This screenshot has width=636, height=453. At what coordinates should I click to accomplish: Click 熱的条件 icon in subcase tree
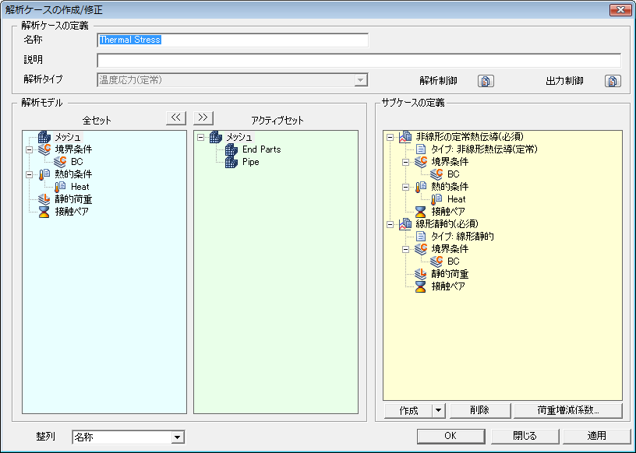421,187
